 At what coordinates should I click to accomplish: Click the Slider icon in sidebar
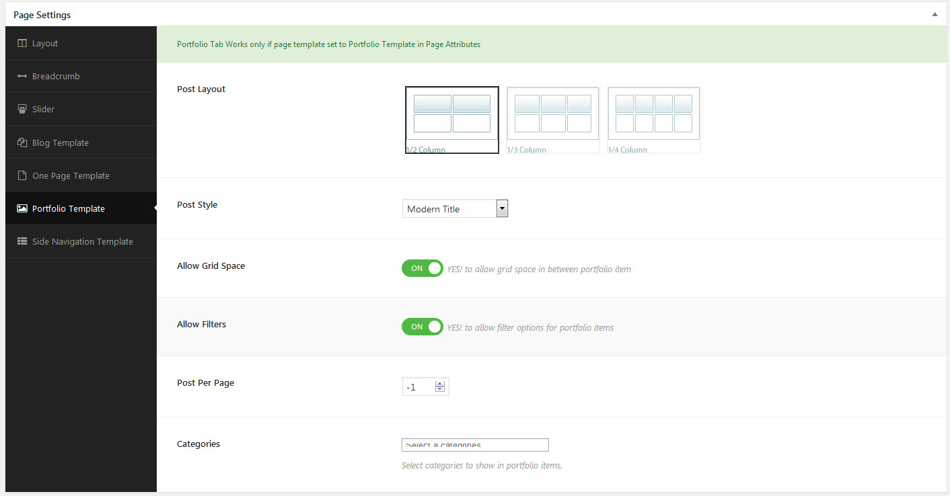pos(22,109)
